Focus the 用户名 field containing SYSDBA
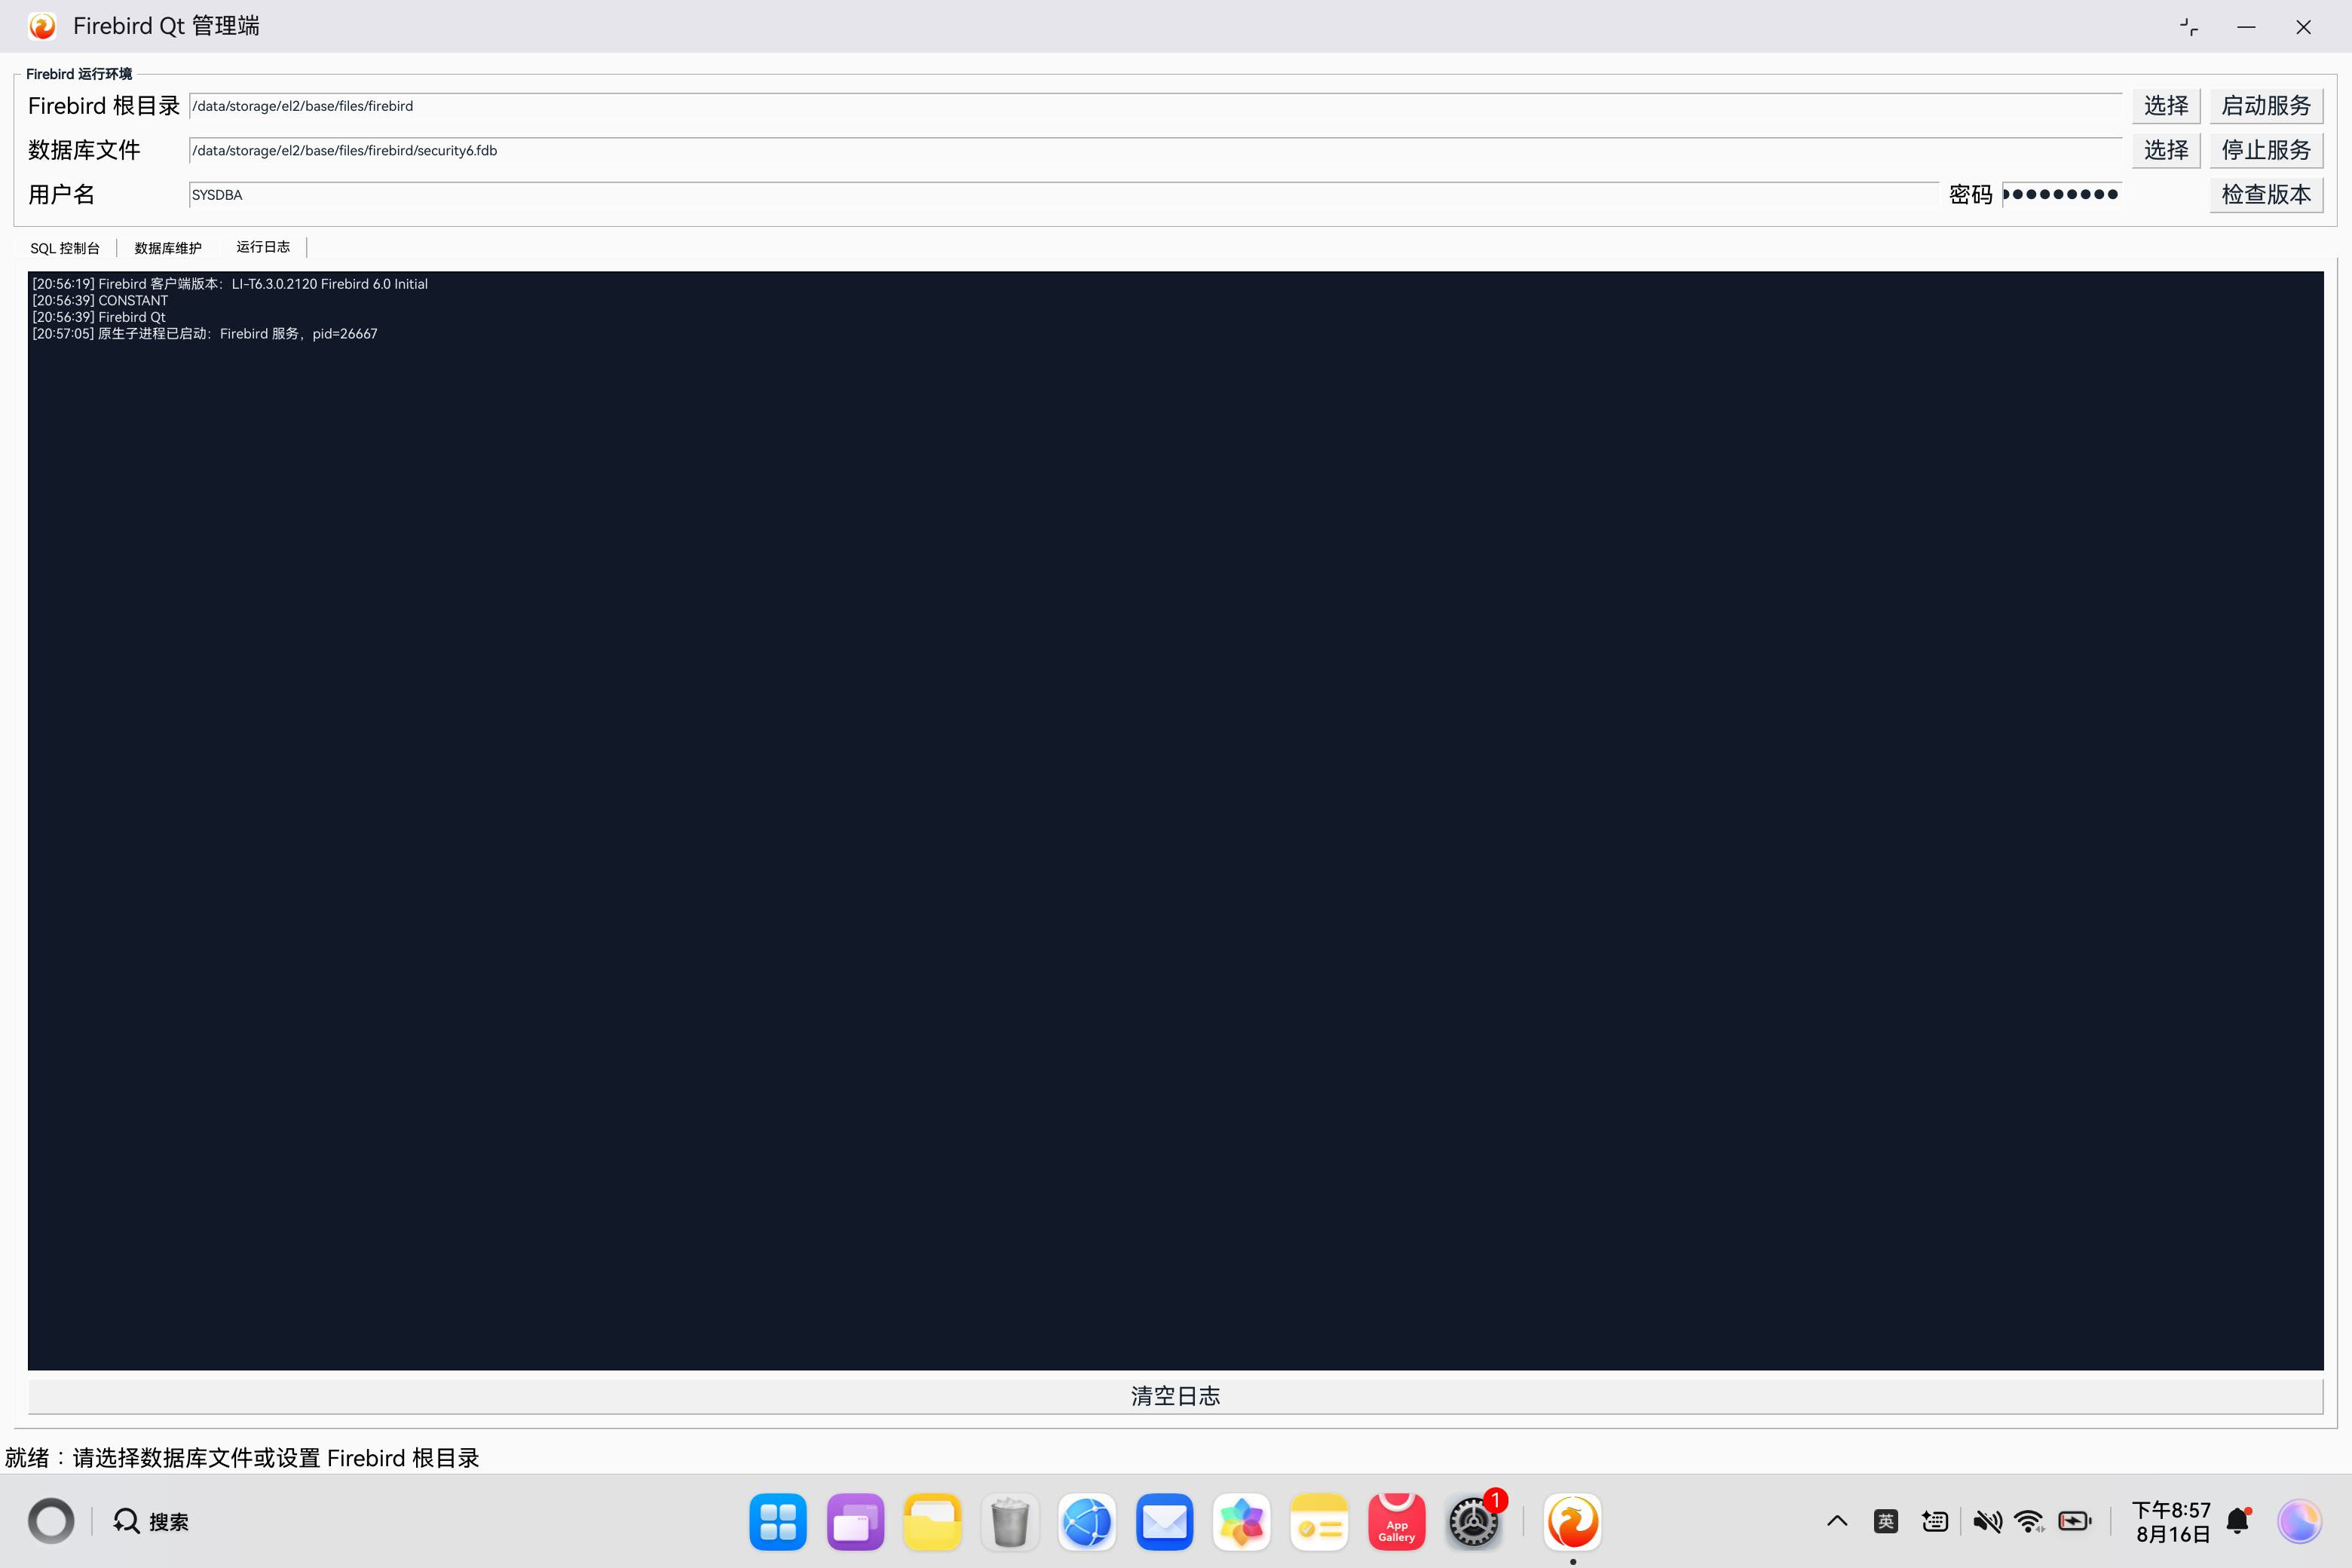Image resolution: width=2352 pixels, height=1568 pixels. tap(1064, 194)
